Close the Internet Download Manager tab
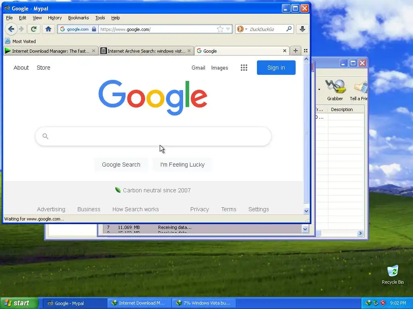 (x=94, y=51)
